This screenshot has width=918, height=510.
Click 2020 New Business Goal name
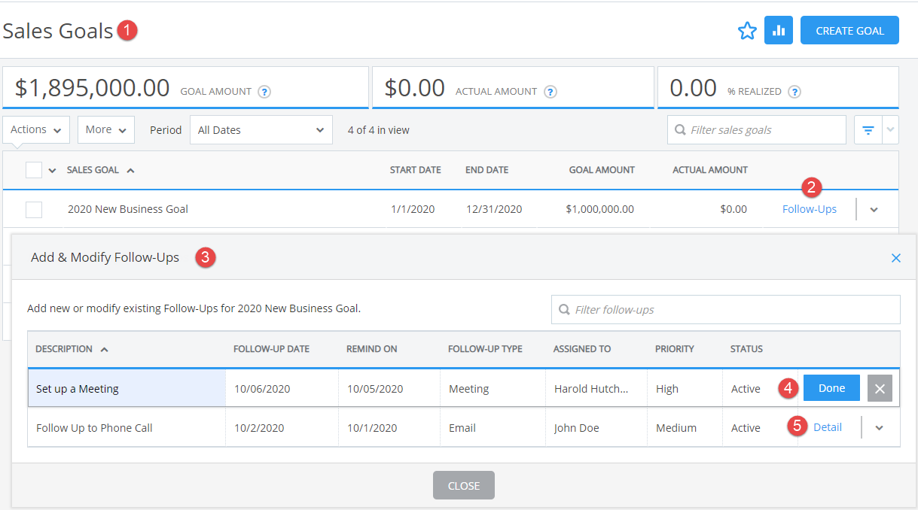pos(128,209)
